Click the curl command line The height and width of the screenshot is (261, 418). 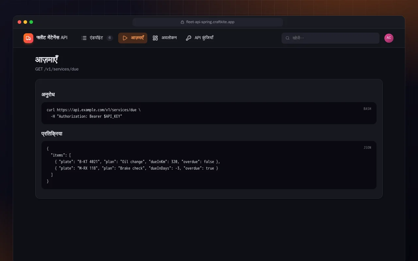tap(94, 110)
